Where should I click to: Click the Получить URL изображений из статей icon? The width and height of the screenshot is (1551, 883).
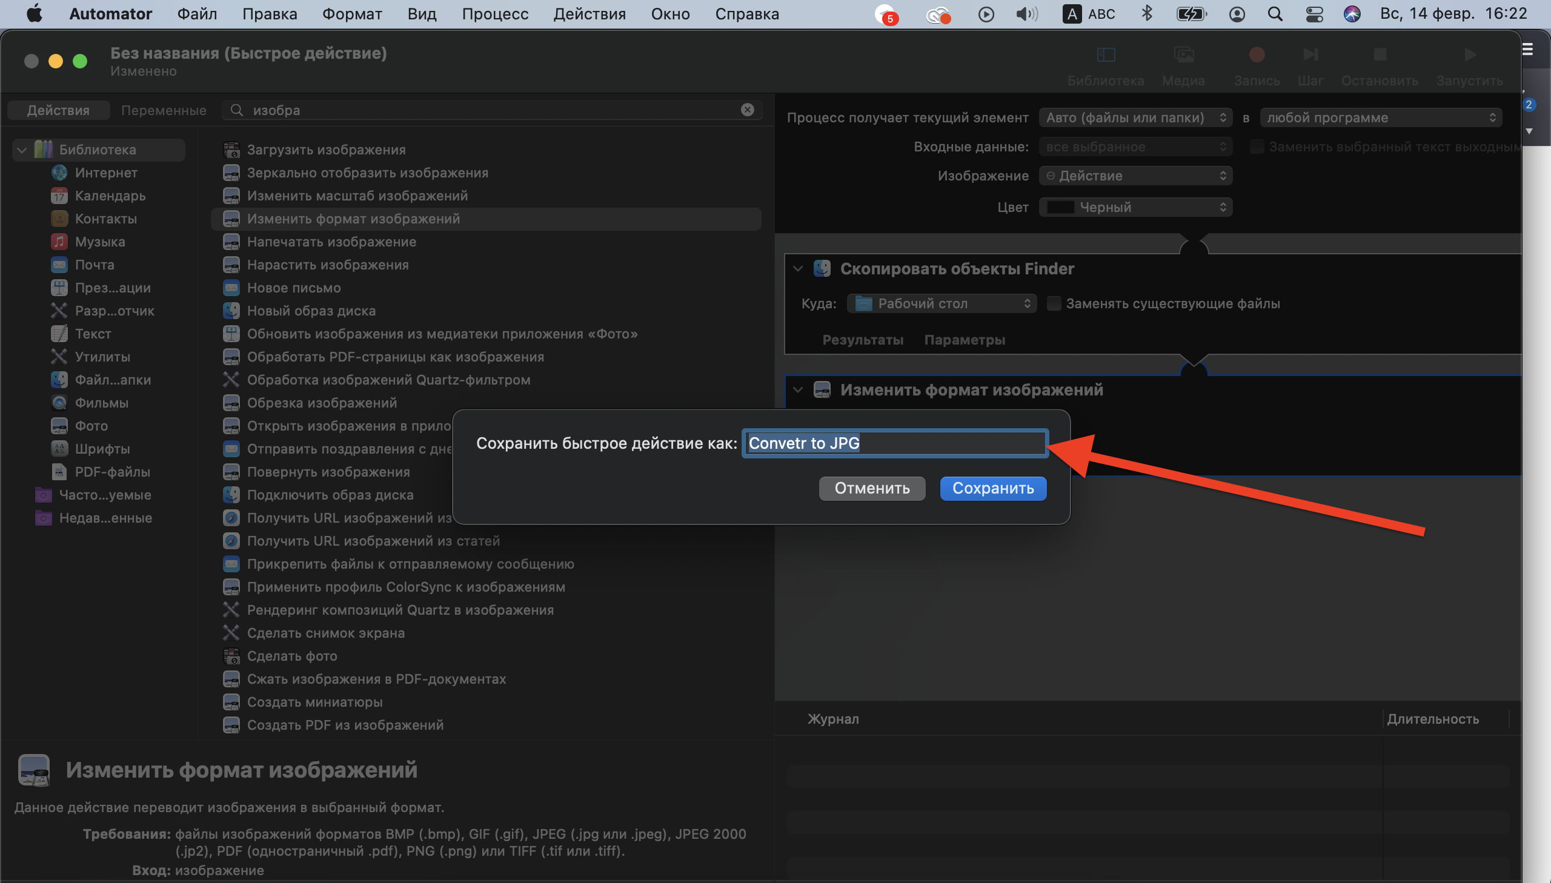[x=231, y=541]
